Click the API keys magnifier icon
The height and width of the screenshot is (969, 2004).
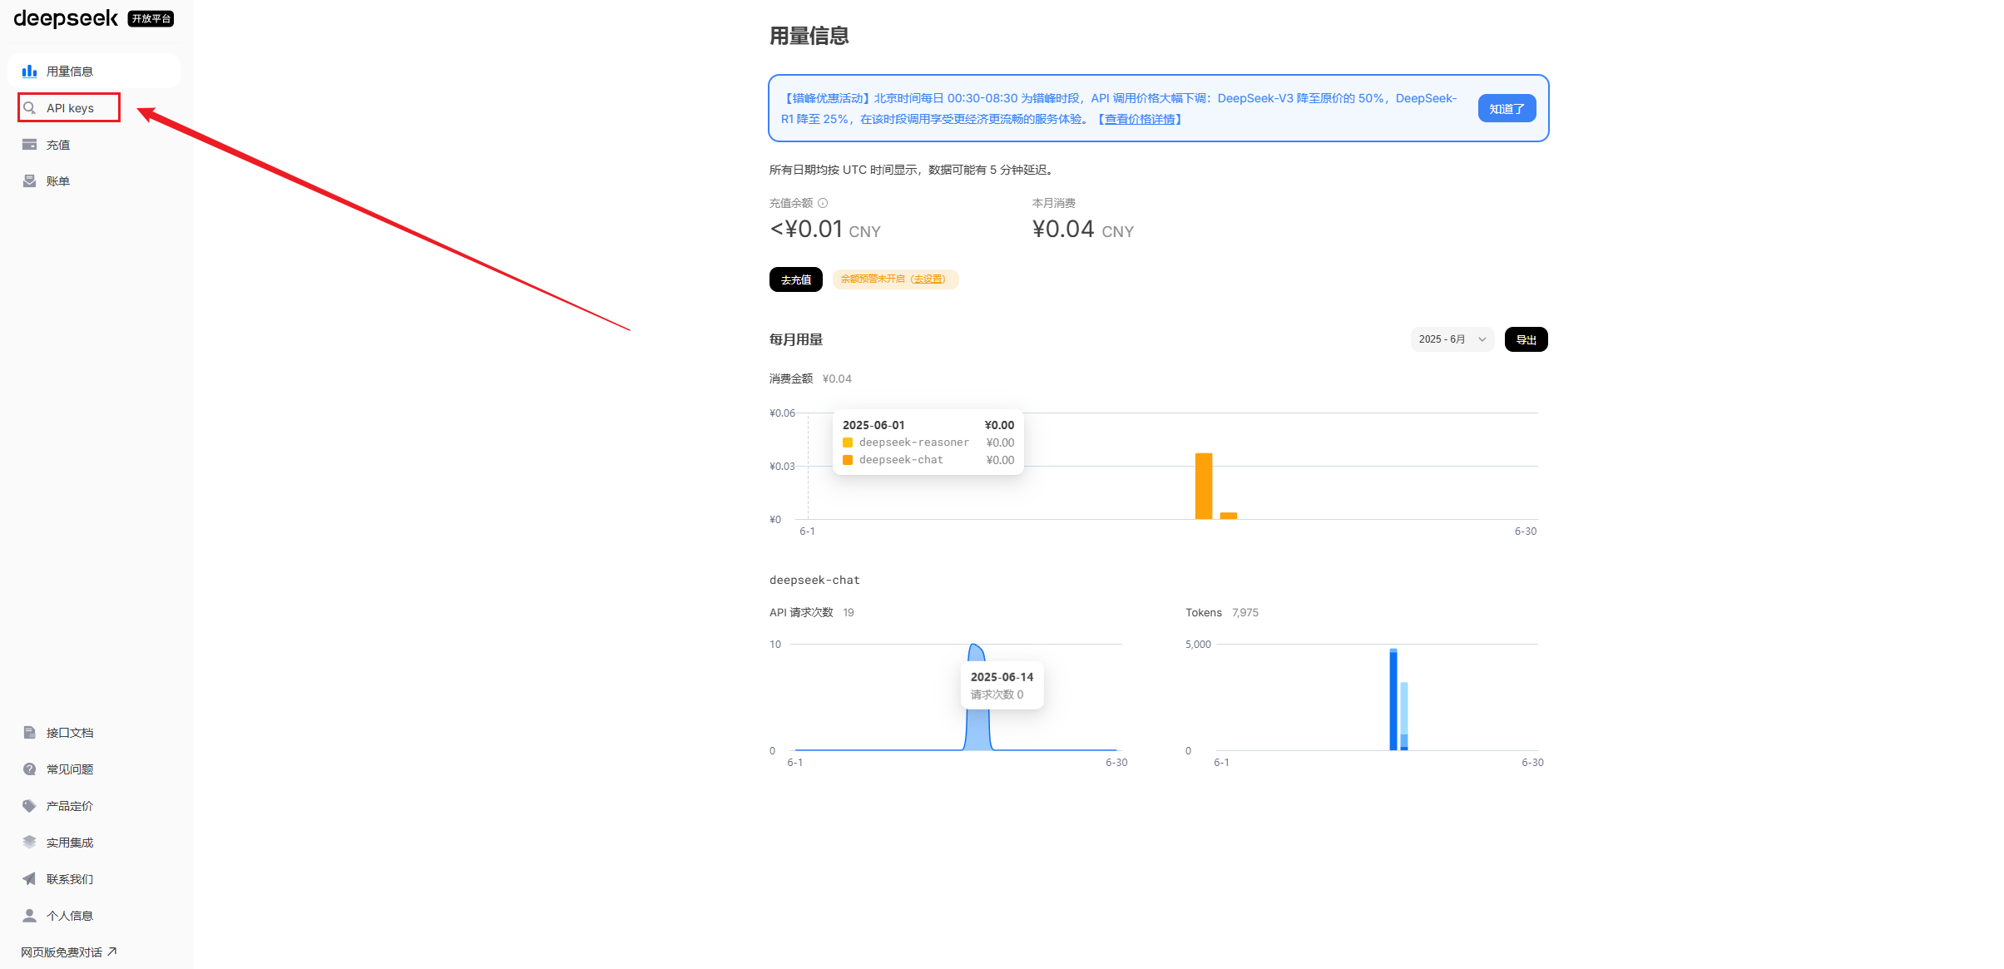(29, 108)
